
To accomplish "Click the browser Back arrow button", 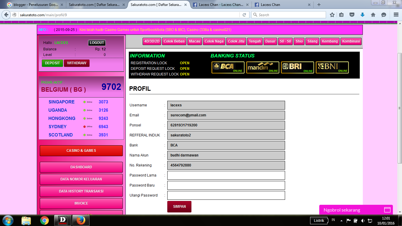I will (x=6, y=15).
